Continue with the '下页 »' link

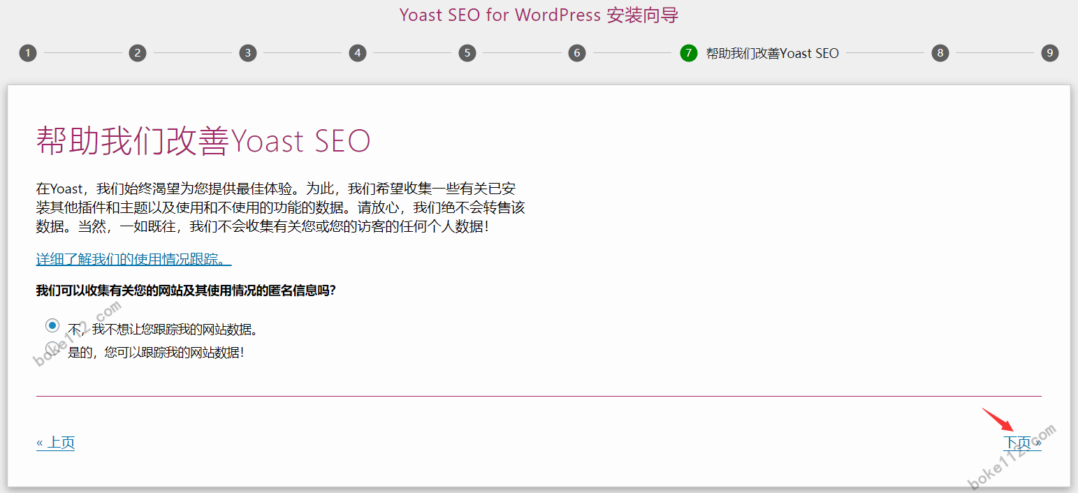tap(1022, 443)
